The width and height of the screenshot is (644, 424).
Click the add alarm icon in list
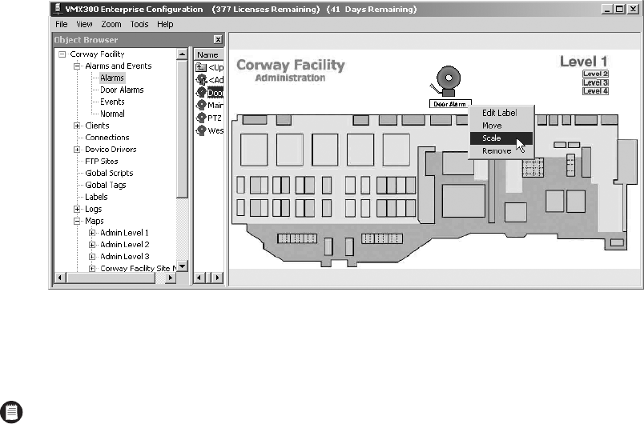201,80
